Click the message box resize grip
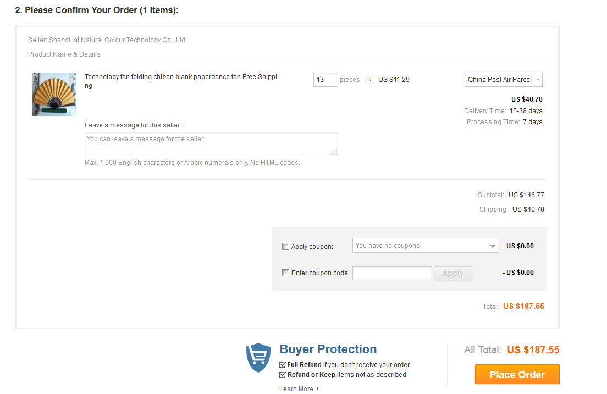Viewport: 607px width, 394px height. 334,152
